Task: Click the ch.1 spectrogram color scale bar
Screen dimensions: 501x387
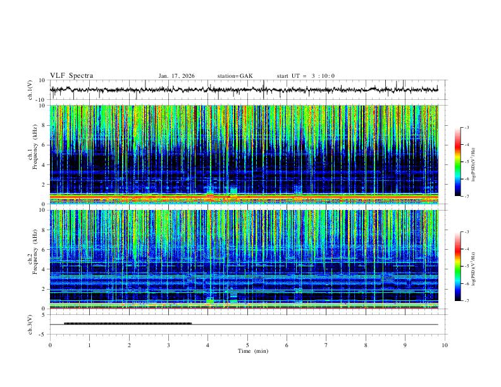Action: 457,162
